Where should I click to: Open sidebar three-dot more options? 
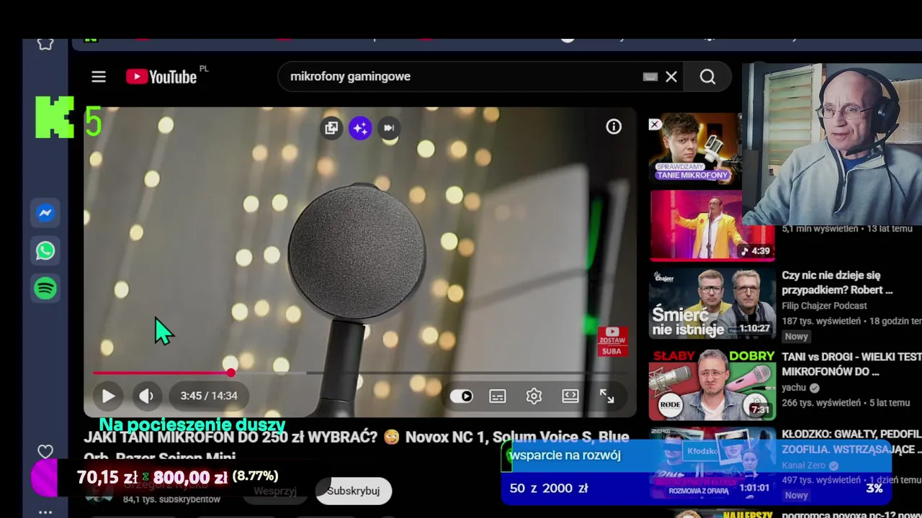[45, 512]
